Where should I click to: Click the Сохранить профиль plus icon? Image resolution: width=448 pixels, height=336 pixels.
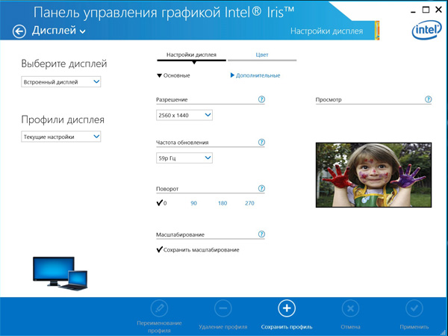click(287, 308)
